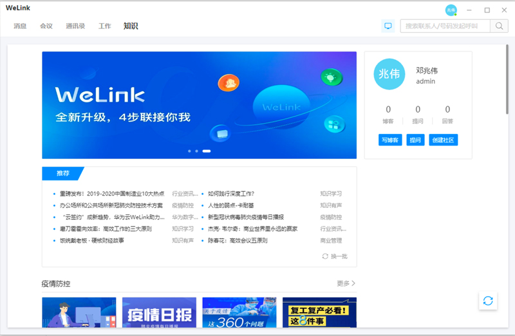Select the active third banner indicator

coord(207,151)
